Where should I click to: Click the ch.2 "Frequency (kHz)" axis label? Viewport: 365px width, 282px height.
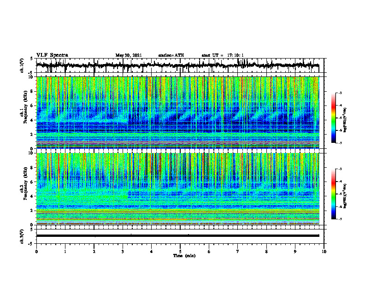pyautogui.click(x=25, y=183)
